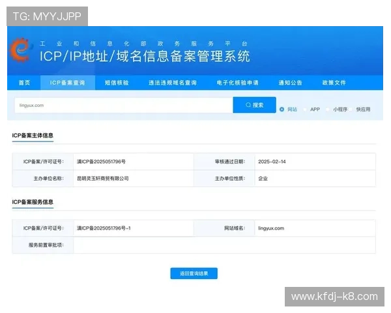This screenshot has width=391, height=313.
Task: Click the 主办单位性质 label
Action: 230,179
